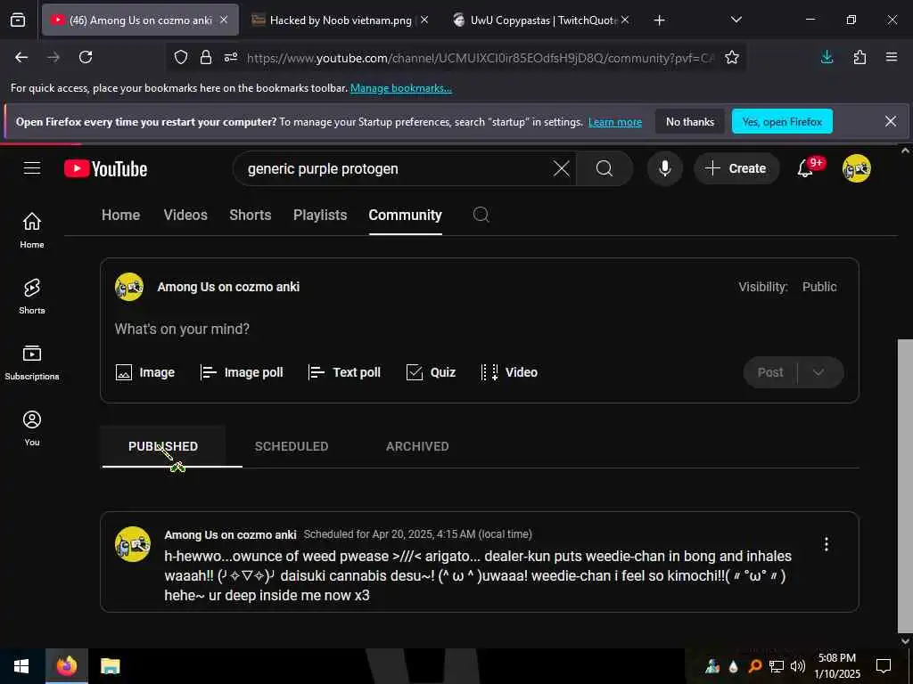Dismiss the Firefox startup notification bar
913x684 pixels.
point(891,121)
